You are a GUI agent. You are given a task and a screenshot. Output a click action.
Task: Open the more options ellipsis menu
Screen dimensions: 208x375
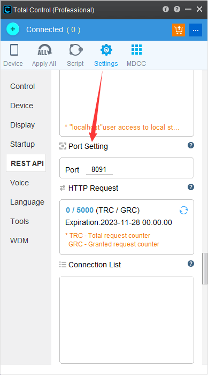pyautogui.click(x=196, y=30)
